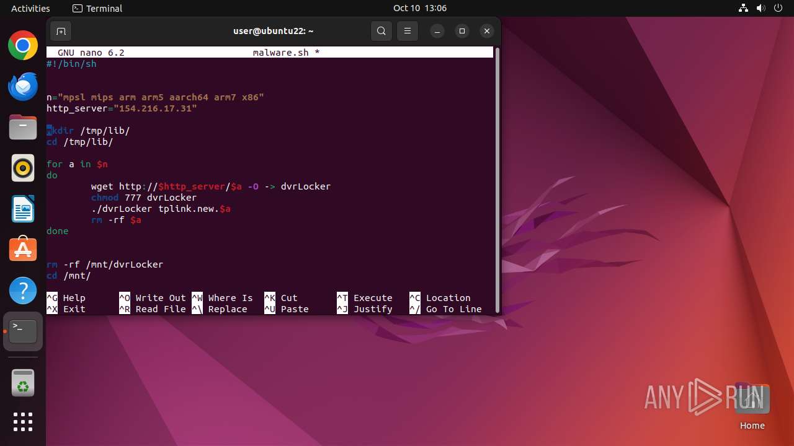Screen dimensions: 794x446
Task: Click the chmod 777 dvrLocker line
Action: 144,198
